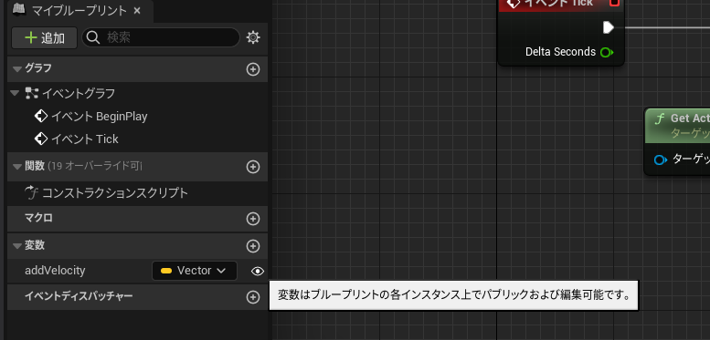Focus the 検索 search field
Image resolution: width=710 pixels, height=340 pixels.
161,37
